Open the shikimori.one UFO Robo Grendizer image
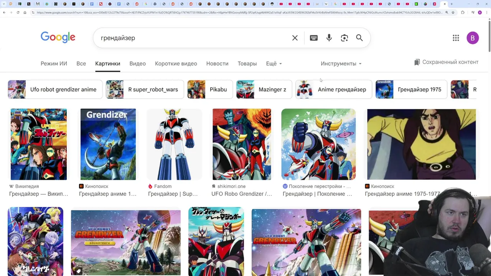Screen dimensions: 491x276 coord(242,144)
